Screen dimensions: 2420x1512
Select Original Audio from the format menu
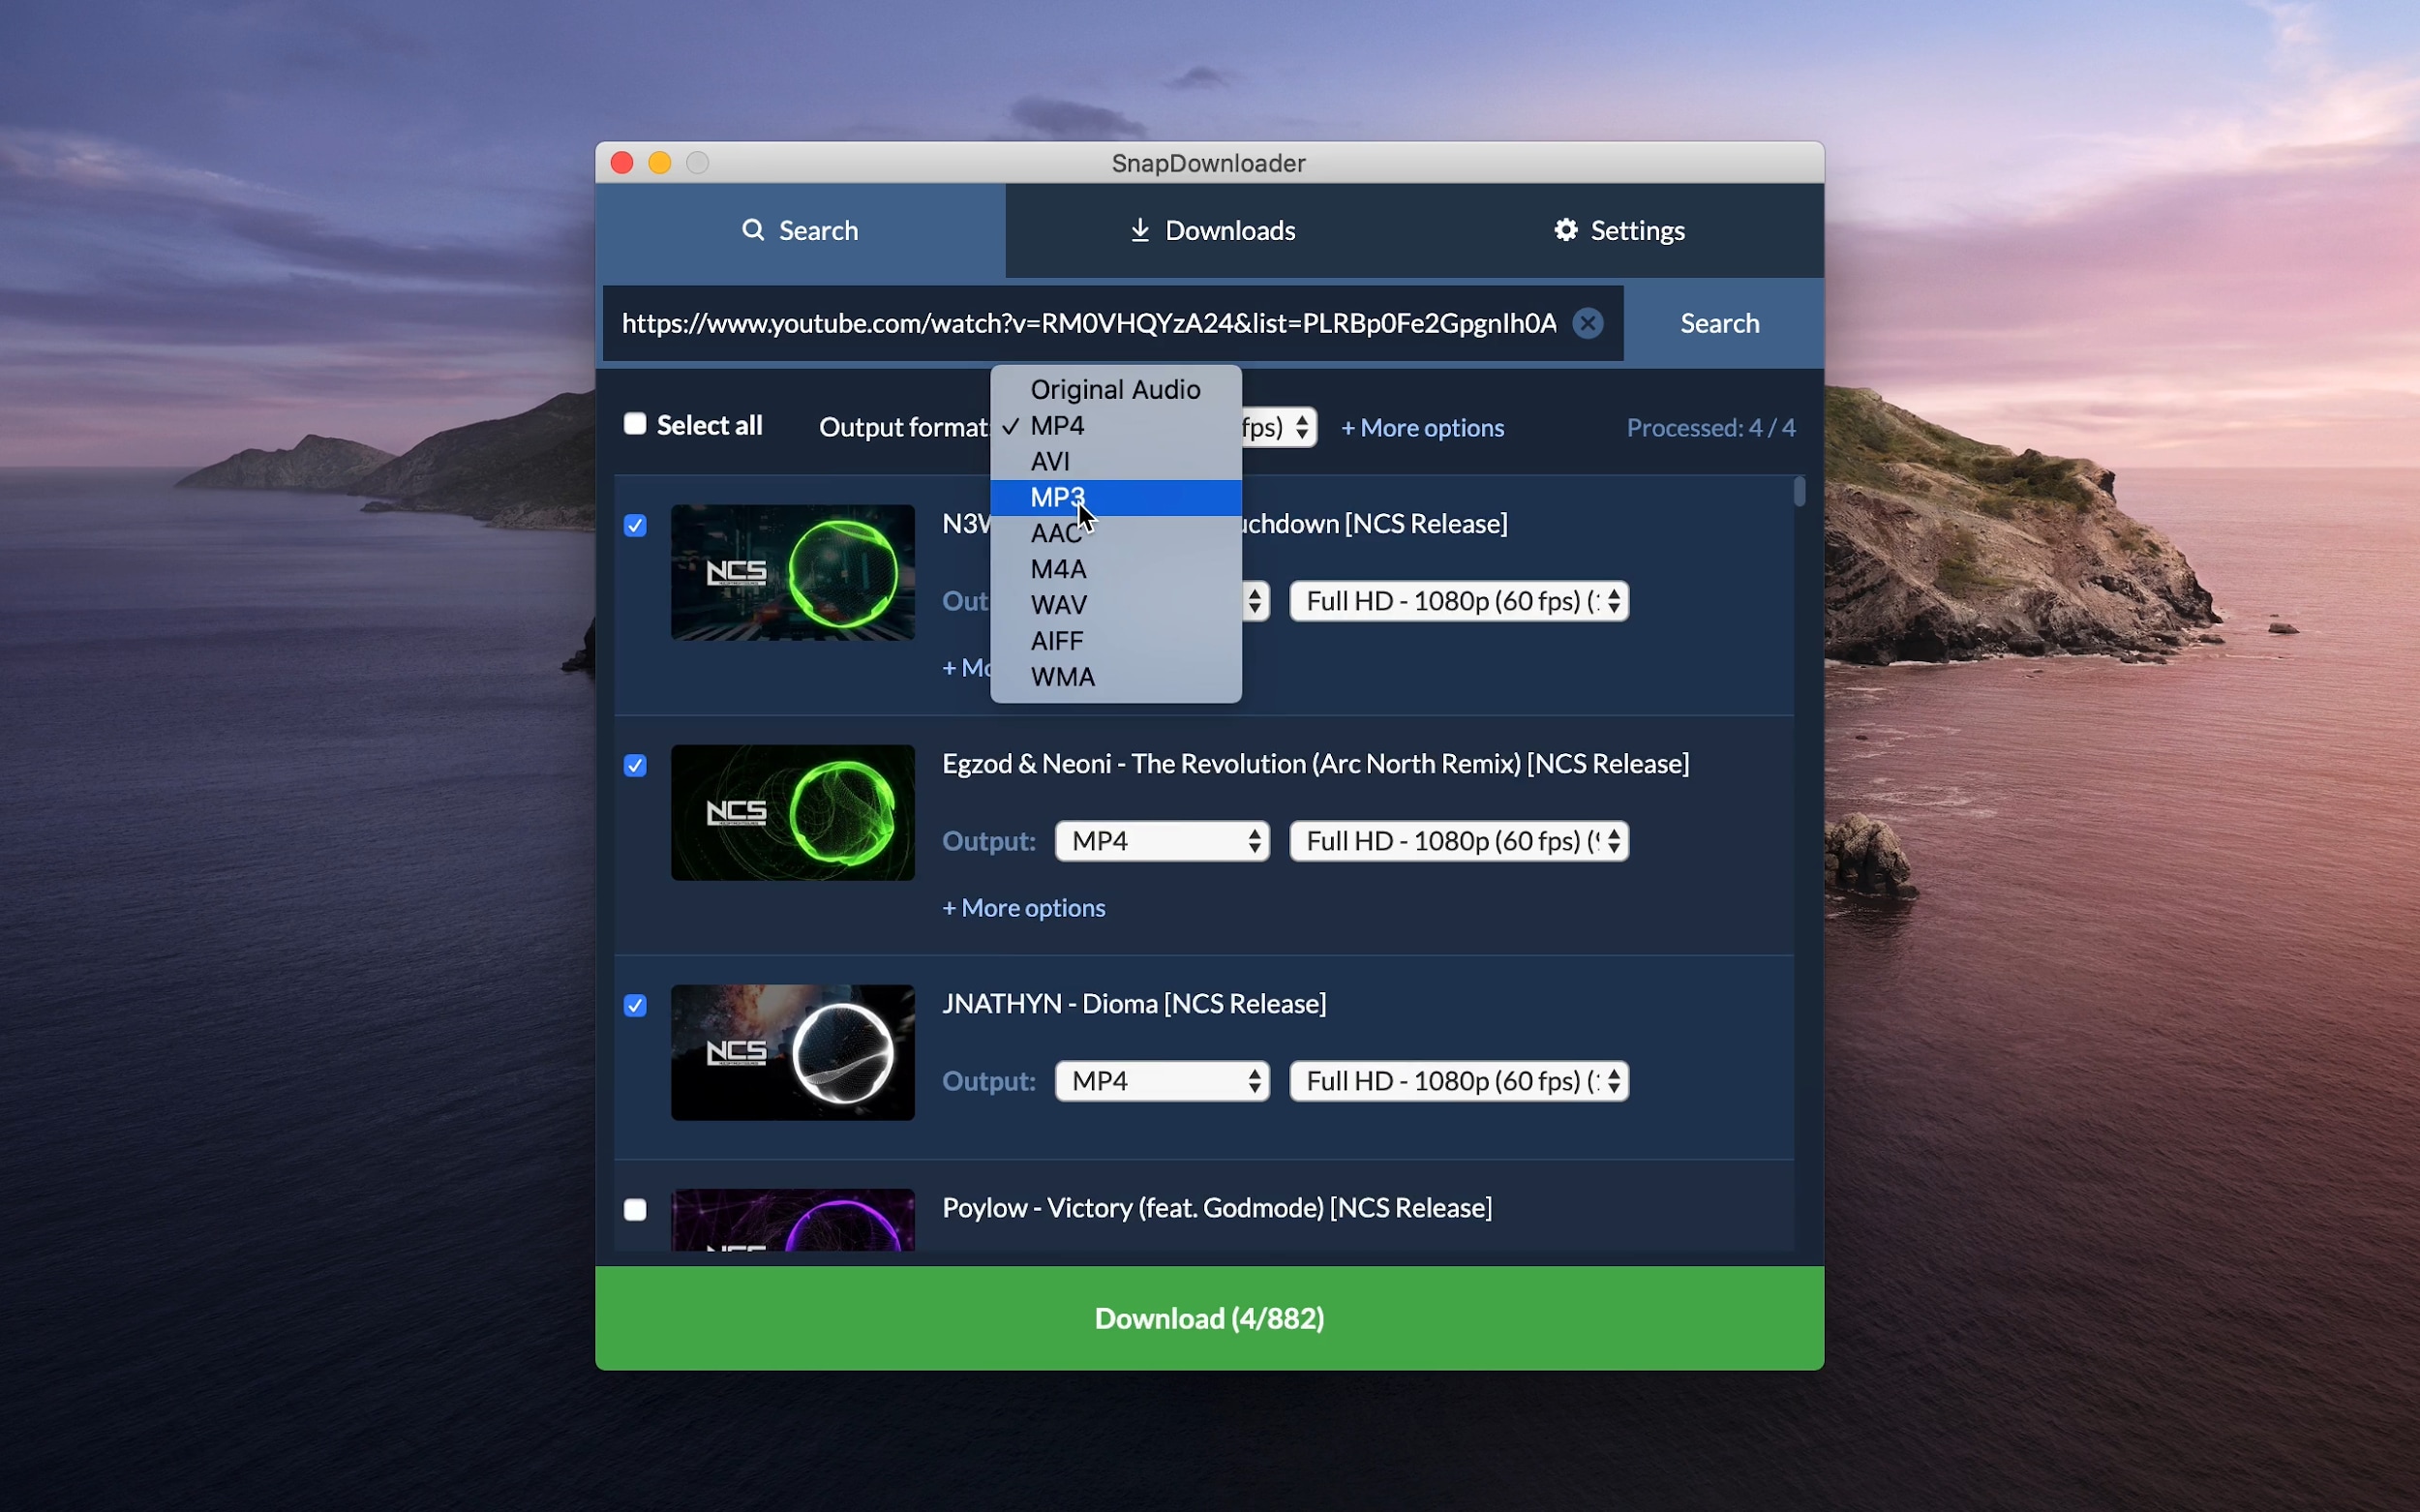tap(1114, 389)
